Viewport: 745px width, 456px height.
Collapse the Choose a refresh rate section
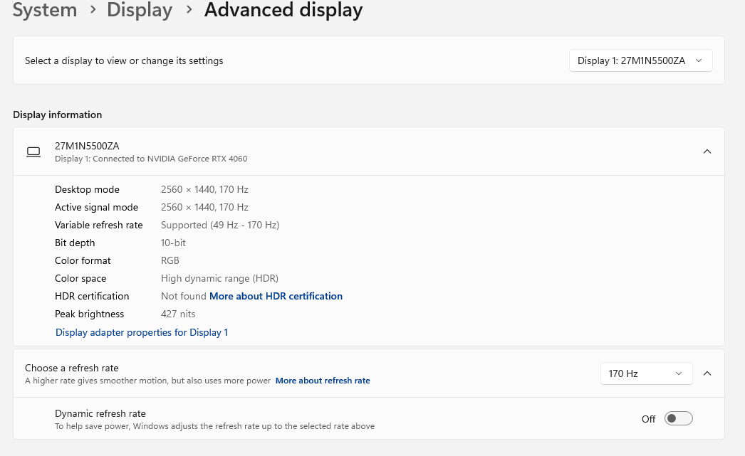[x=707, y=373]
